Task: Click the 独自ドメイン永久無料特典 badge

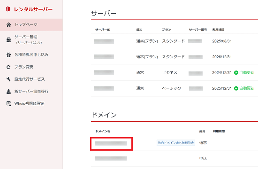Action: [176, 143]
